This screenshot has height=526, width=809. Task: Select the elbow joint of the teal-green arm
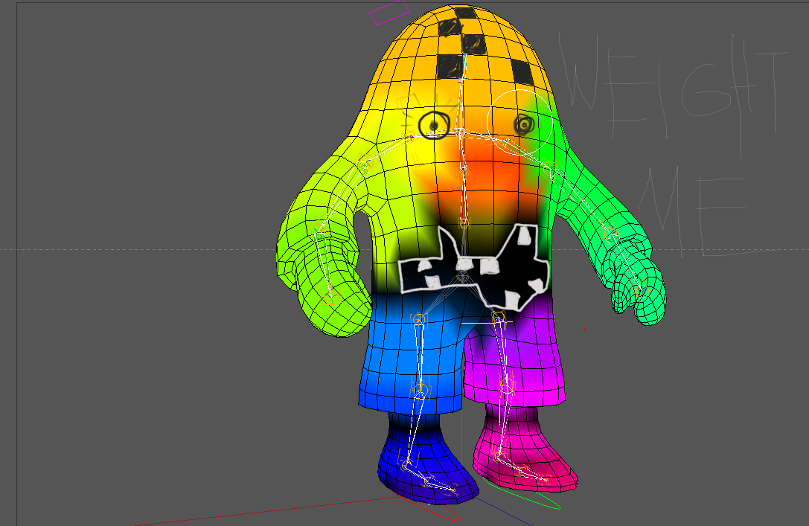611,234
